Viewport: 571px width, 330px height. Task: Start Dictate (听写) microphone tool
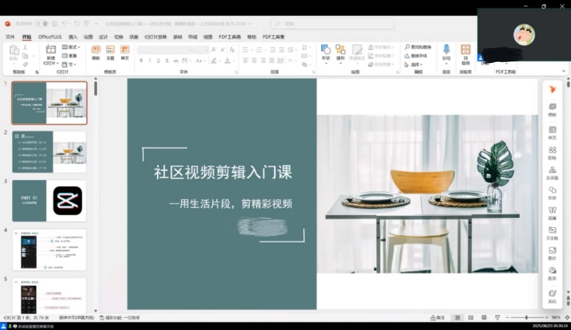click(x=446, y=51)
